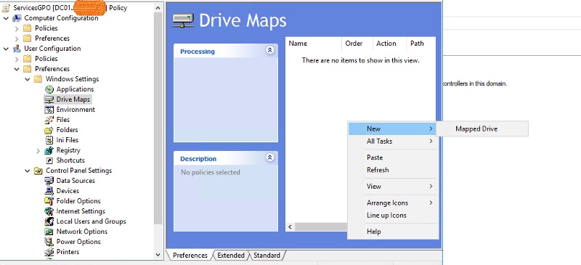
Task: Collapse Preferences under User Configuration
Action: [x=17, y=69]
